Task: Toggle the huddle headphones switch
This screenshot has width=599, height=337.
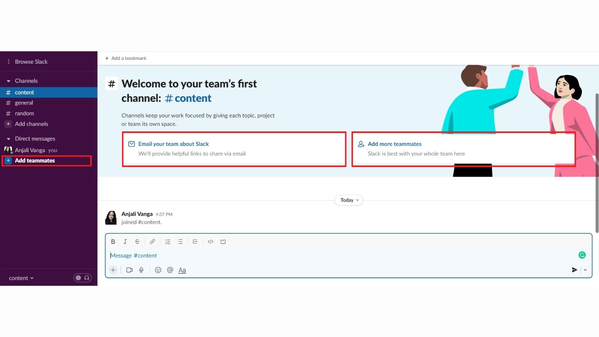Action: click(x=82, y=278)
